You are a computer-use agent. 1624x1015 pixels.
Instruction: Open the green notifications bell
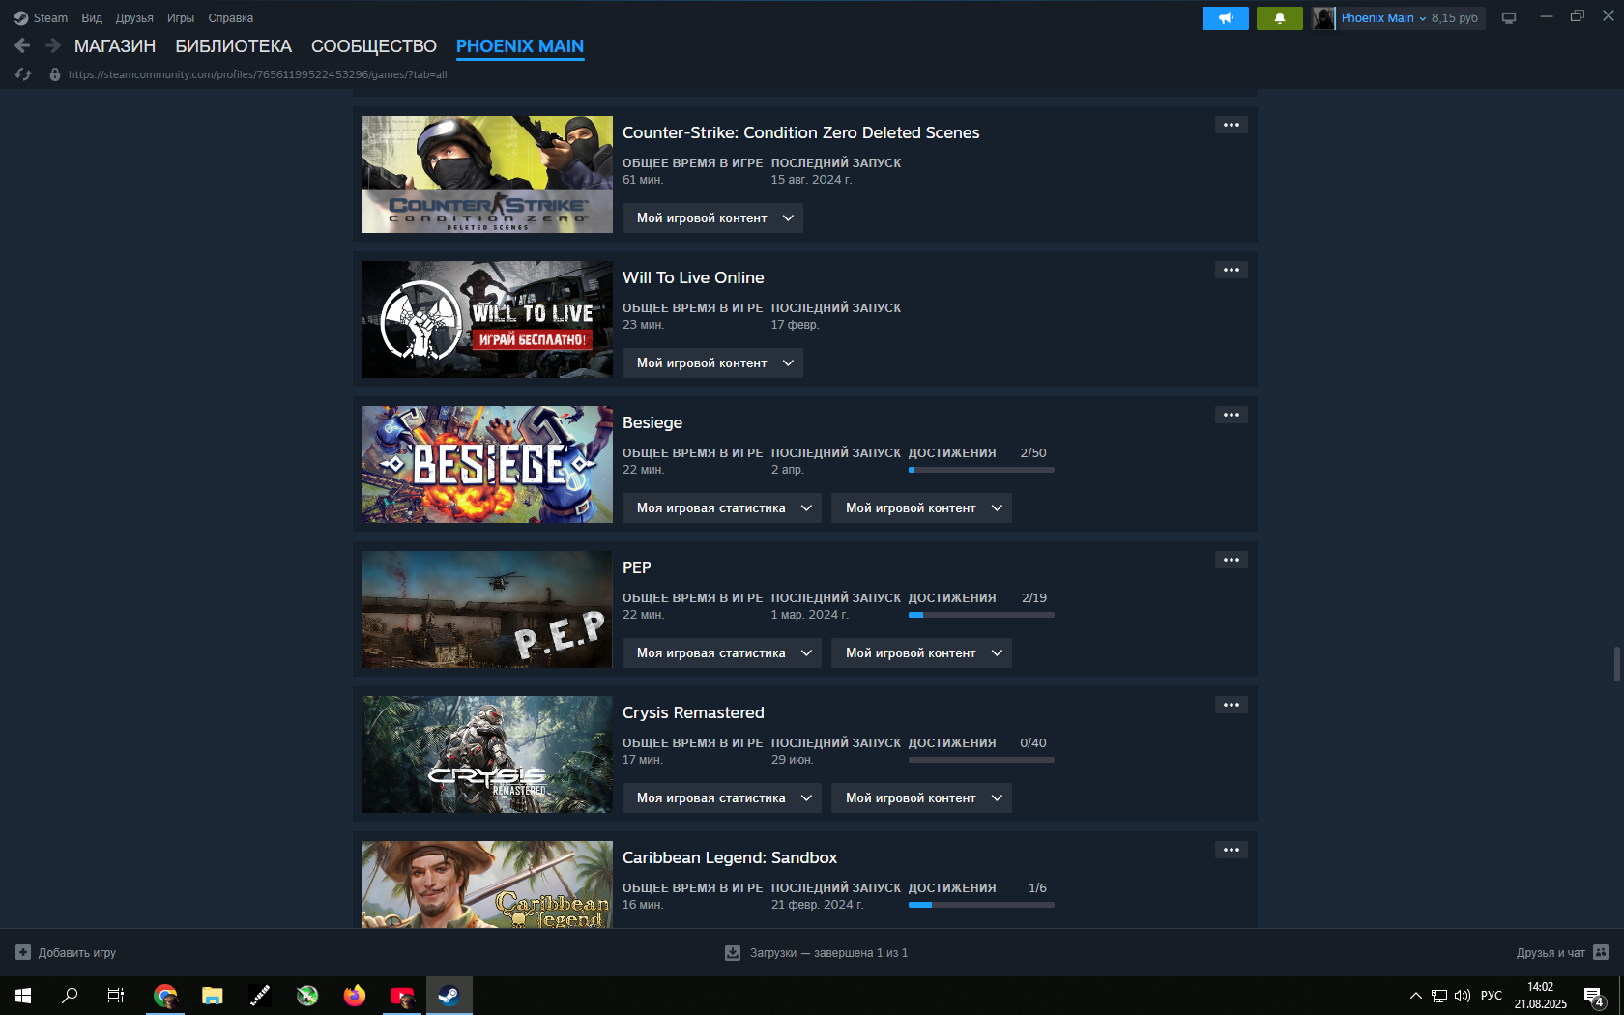(1279, 18)
